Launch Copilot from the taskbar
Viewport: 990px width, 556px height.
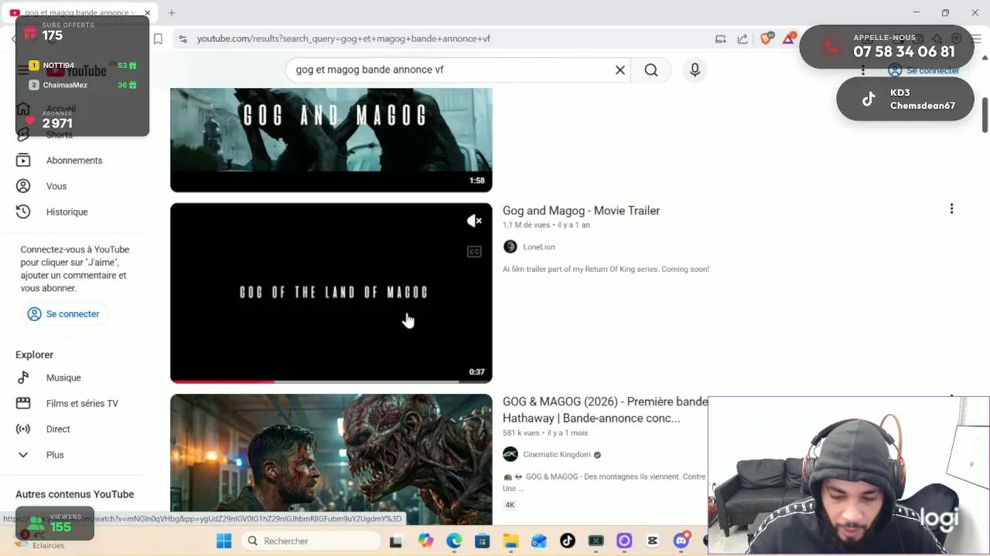tap(425, 541)
